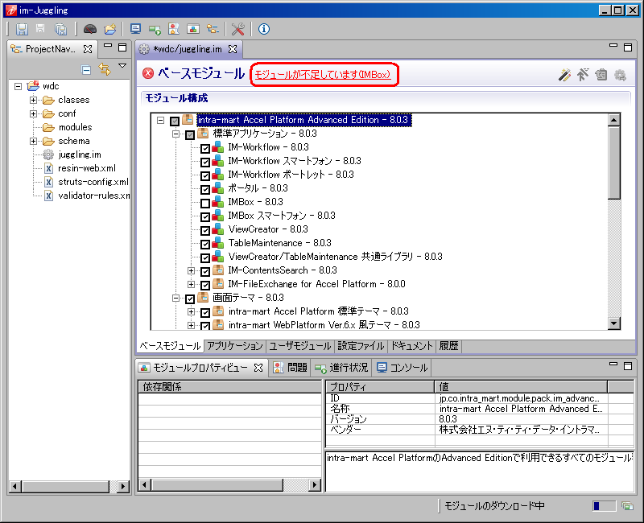
Task: Uncheck the ポータル - 8.0.3 module
Action: point(205,189)
